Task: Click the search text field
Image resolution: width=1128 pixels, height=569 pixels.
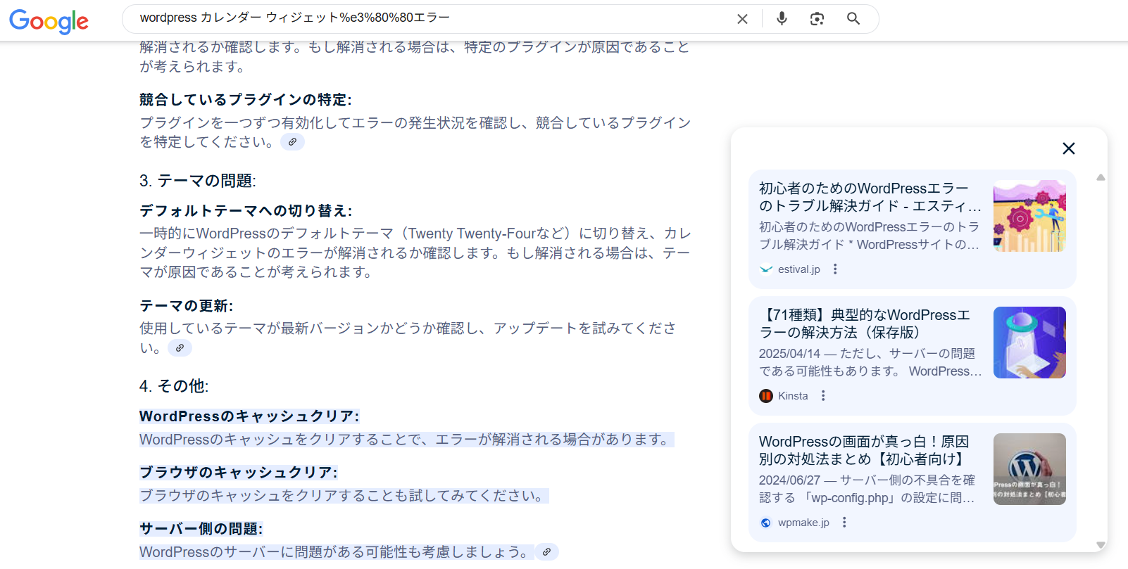Action: pyautogui.click(x=430, y=18)
